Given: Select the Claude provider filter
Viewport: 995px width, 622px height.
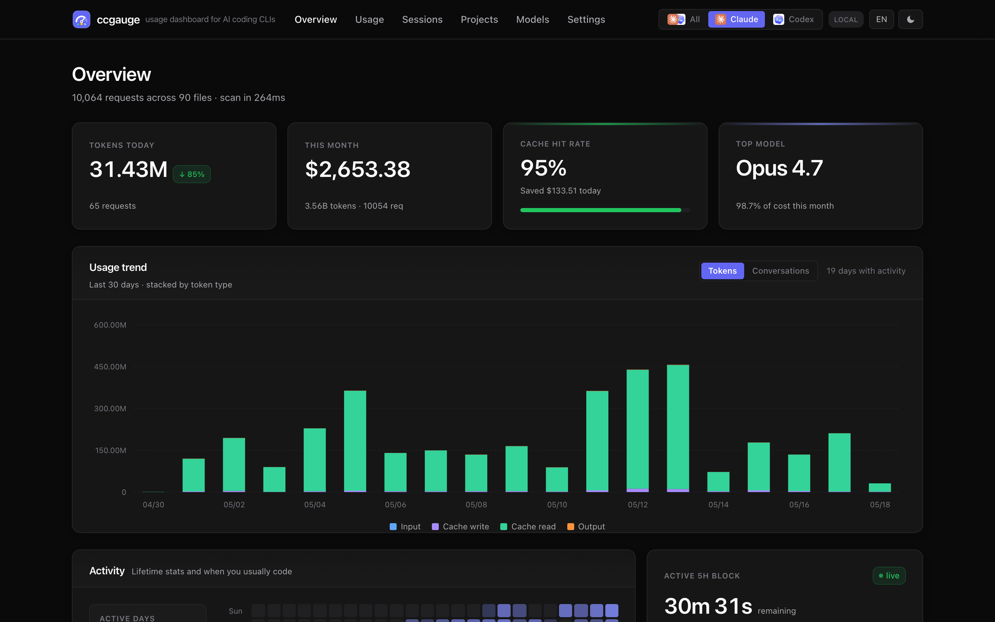Looking at the screenshot, I should coord(736,19).
